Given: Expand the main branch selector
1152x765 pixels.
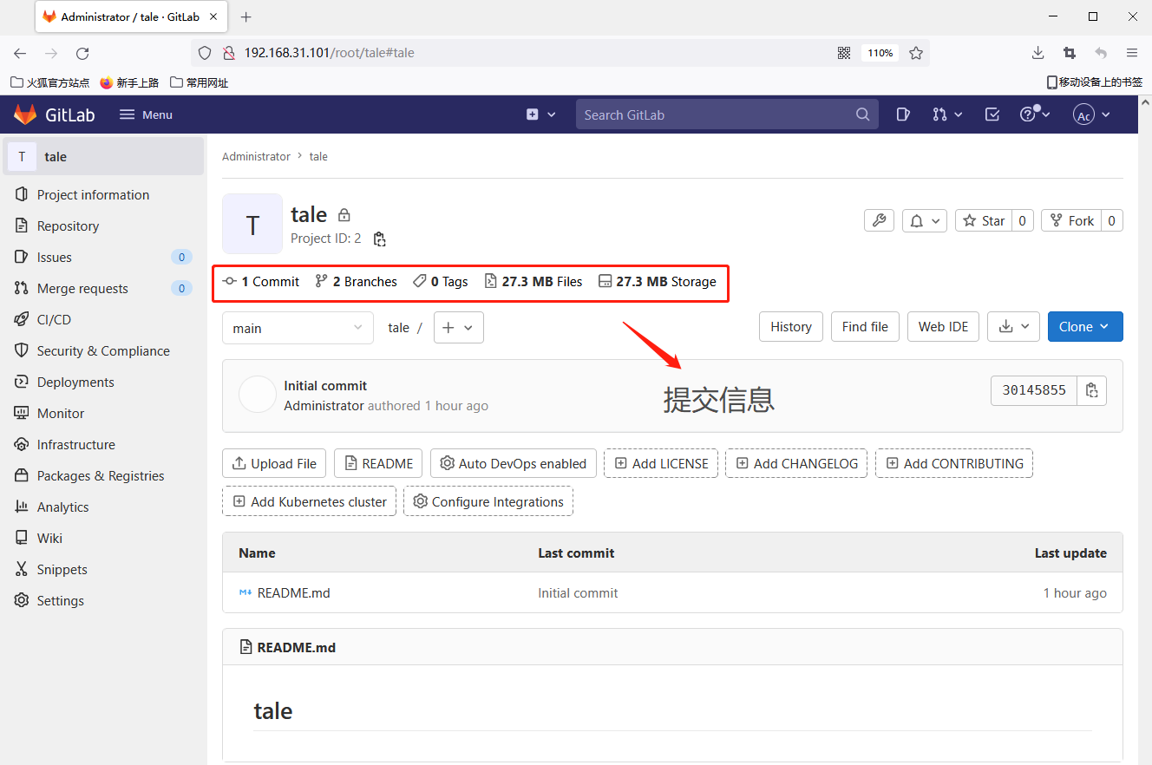Looking at the screenshot, I should tap(298, 328).
